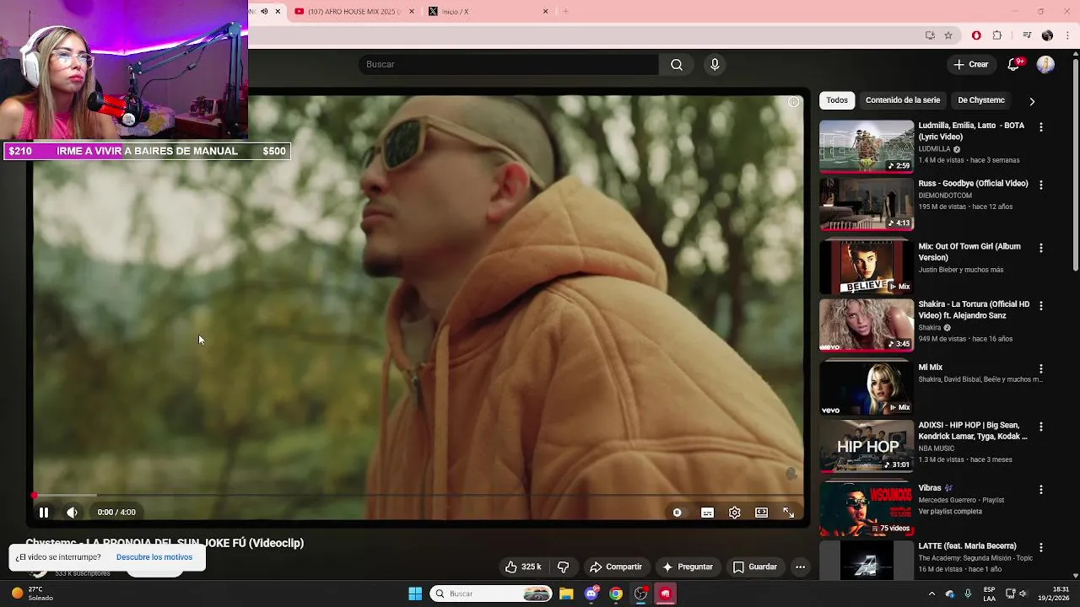Open the weather widget showing 27°C Soleado
1080x607 pixels.
(32, 594)
